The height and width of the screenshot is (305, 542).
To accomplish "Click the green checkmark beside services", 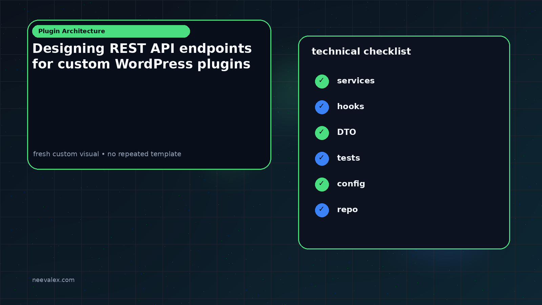I will pyautogui.click(x=322, y=81).
